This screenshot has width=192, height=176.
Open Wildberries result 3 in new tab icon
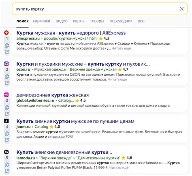[7, 114]
